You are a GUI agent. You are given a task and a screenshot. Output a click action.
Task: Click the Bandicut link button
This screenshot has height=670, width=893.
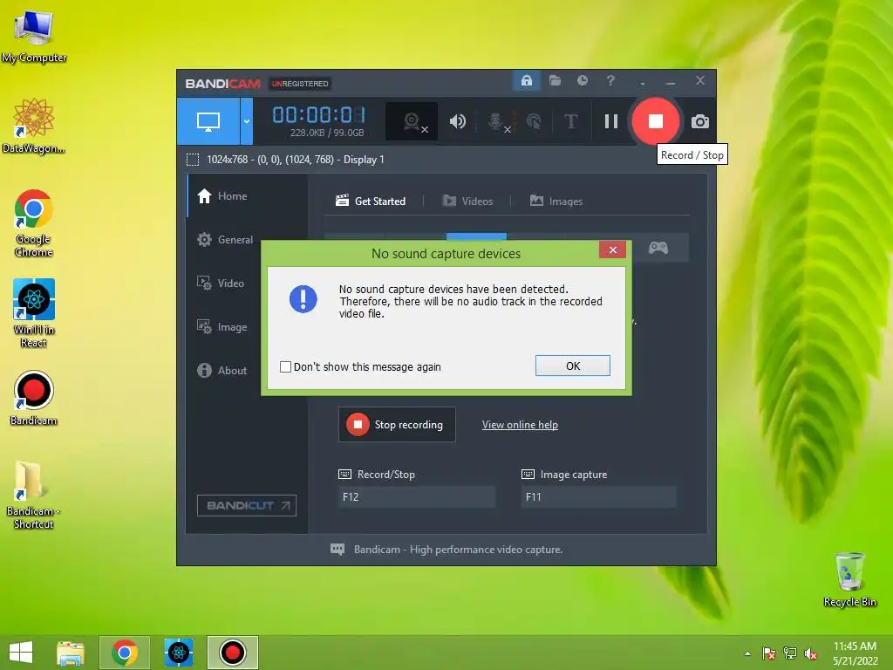(x=247, y=505)
